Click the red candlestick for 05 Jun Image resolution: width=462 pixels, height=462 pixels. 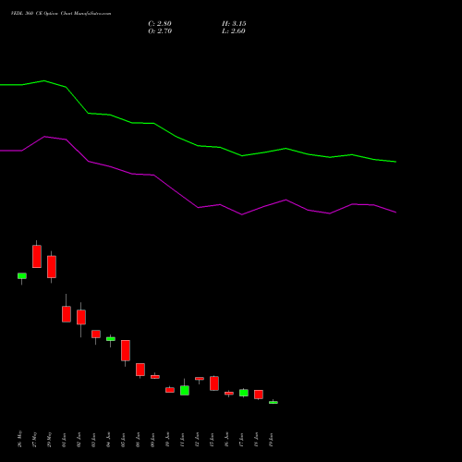[126, 350]
